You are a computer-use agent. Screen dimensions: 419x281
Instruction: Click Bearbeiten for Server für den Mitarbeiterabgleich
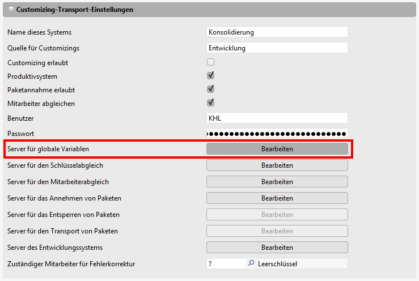[277, 182]
